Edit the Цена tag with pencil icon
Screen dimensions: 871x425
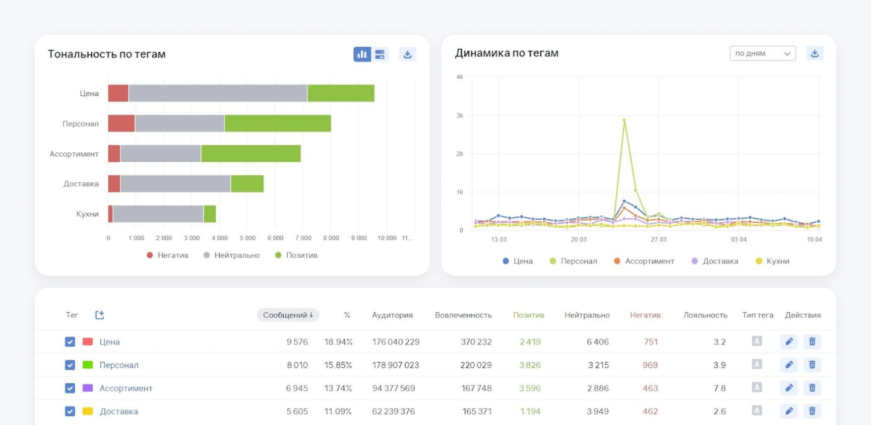788,342
